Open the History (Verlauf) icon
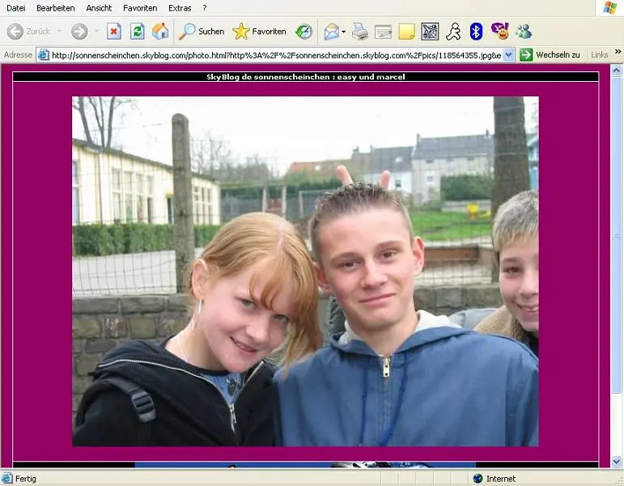Image resolution: width=624 pixels, height=486 pixels. tap(304, 32)
